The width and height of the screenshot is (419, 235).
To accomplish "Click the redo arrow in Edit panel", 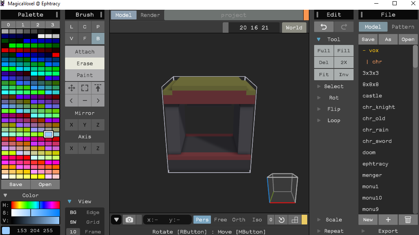I will pyautogui.click(x=344, y=27).
